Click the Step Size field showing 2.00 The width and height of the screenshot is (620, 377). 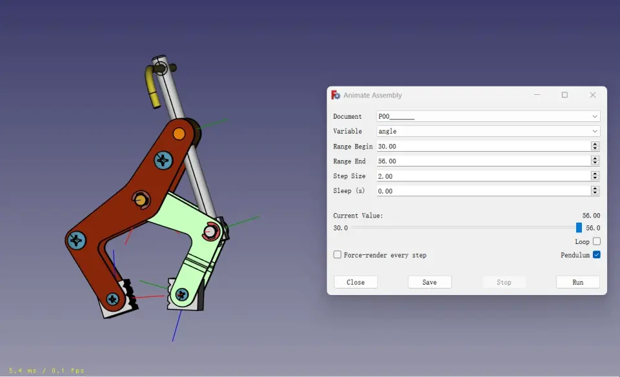pyautogui.click(x=483, y=176)
